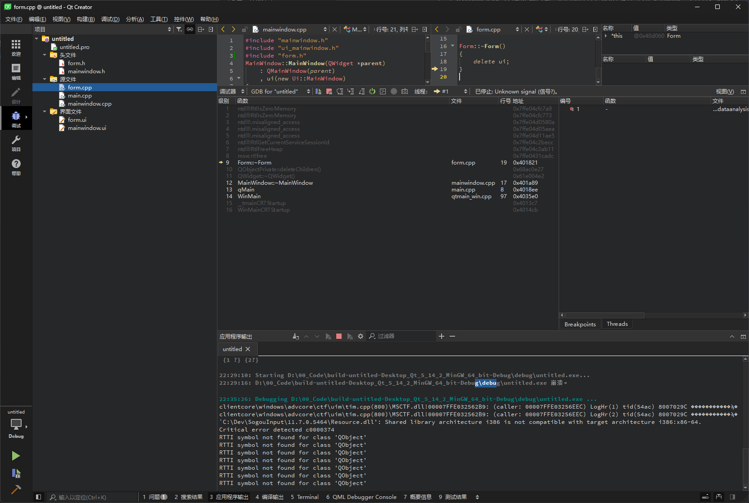The image size is (749, 503).
Task: Switch to the Threads tab
Action: pyautogui.click(x=617, y=324)
